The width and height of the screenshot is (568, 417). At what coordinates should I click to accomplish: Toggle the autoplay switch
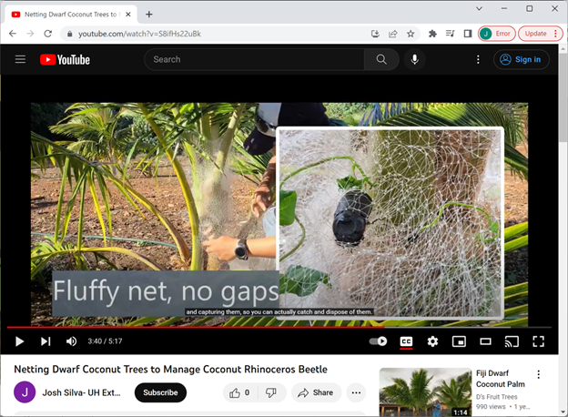378,341
